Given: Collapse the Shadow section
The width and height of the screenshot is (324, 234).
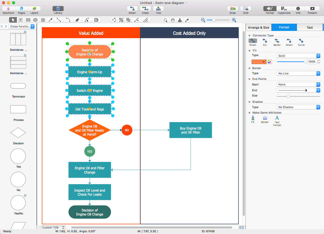Looking at the screenshot, I should 250,102.
